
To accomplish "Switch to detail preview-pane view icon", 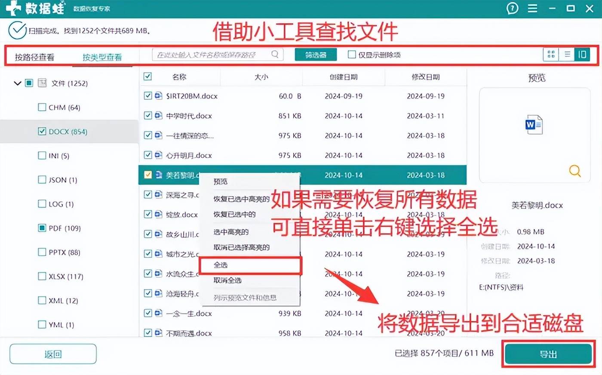I will 582,54.
